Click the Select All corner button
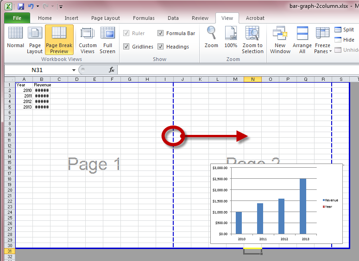The width and height of the screenshot is (359, 261). [10, 79]
